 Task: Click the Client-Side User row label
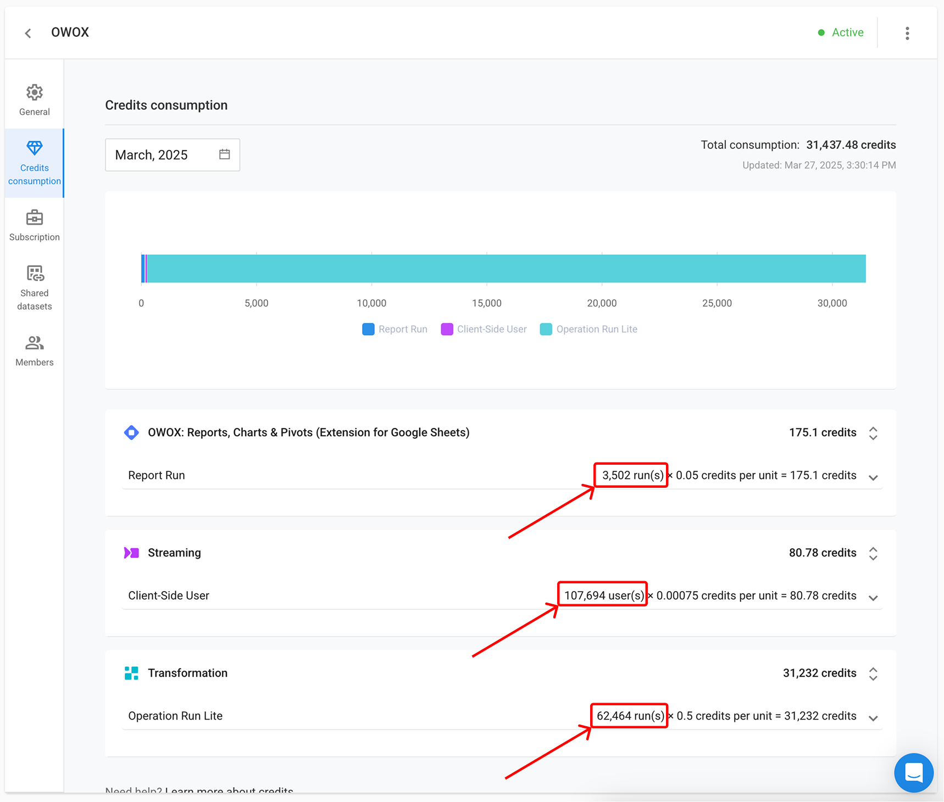click(x=169, y=595)
